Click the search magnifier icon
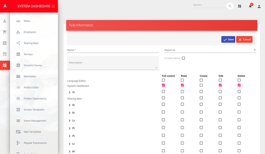This screenshot has height=154, width=265. [x=230, y=6]
